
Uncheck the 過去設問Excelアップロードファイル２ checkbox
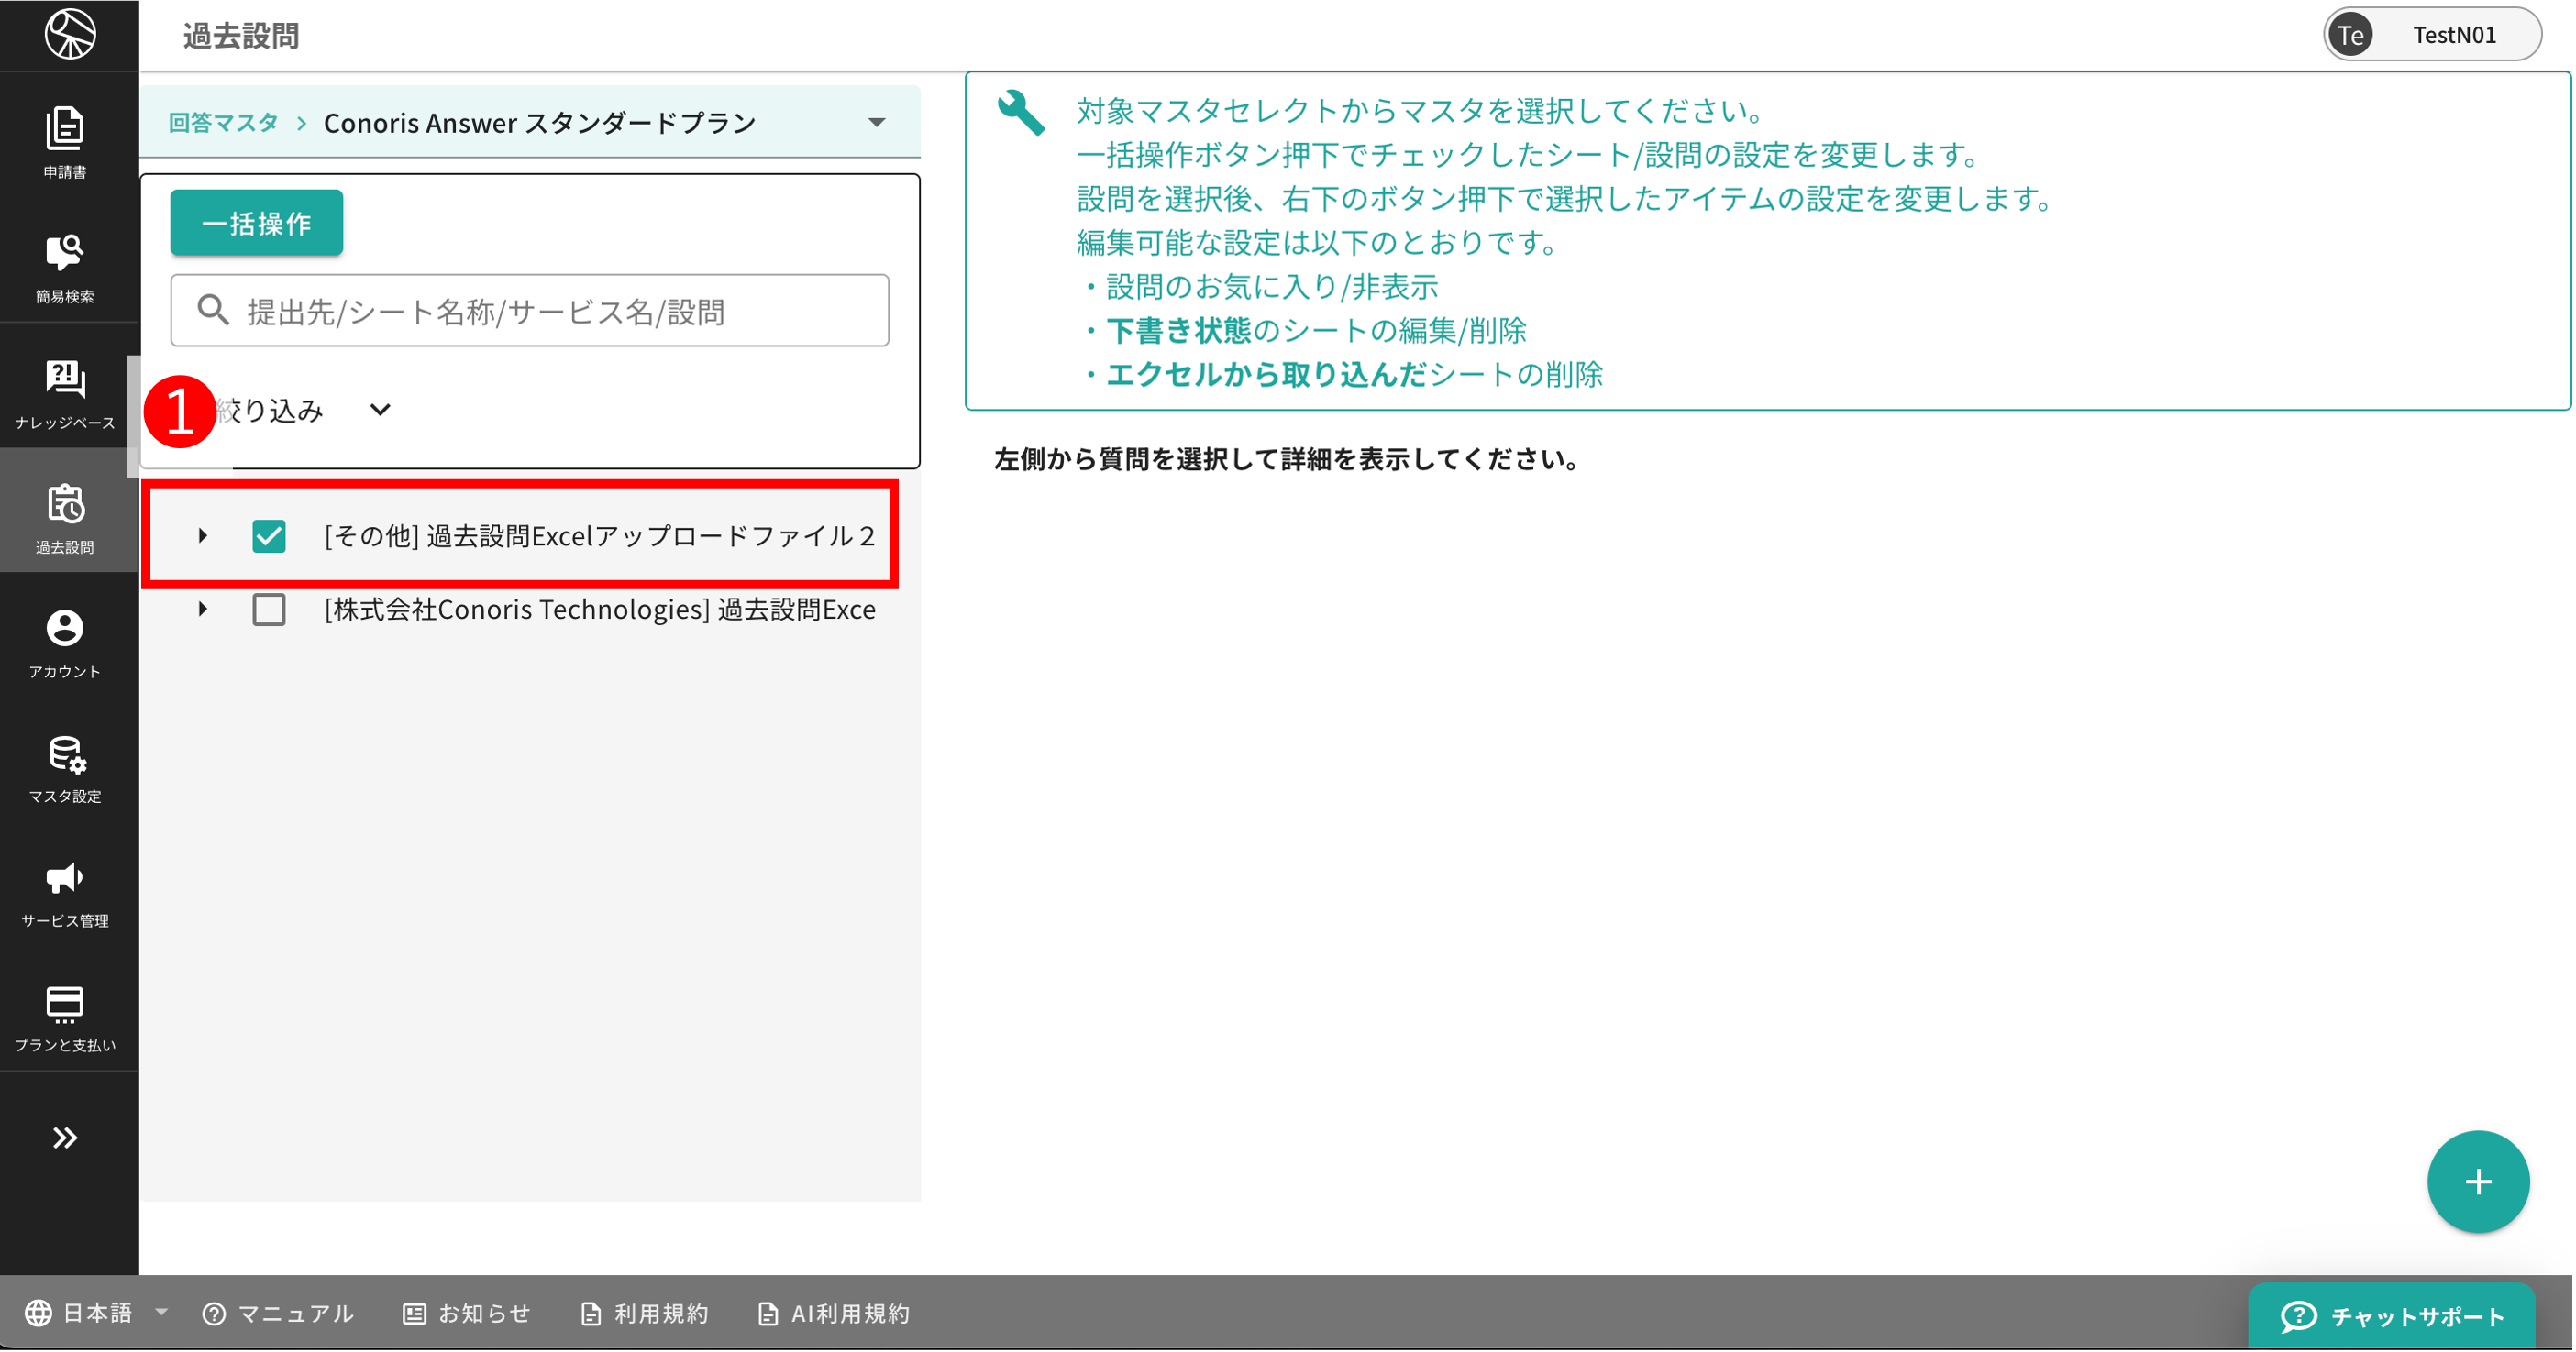click(x=268, y=535)
